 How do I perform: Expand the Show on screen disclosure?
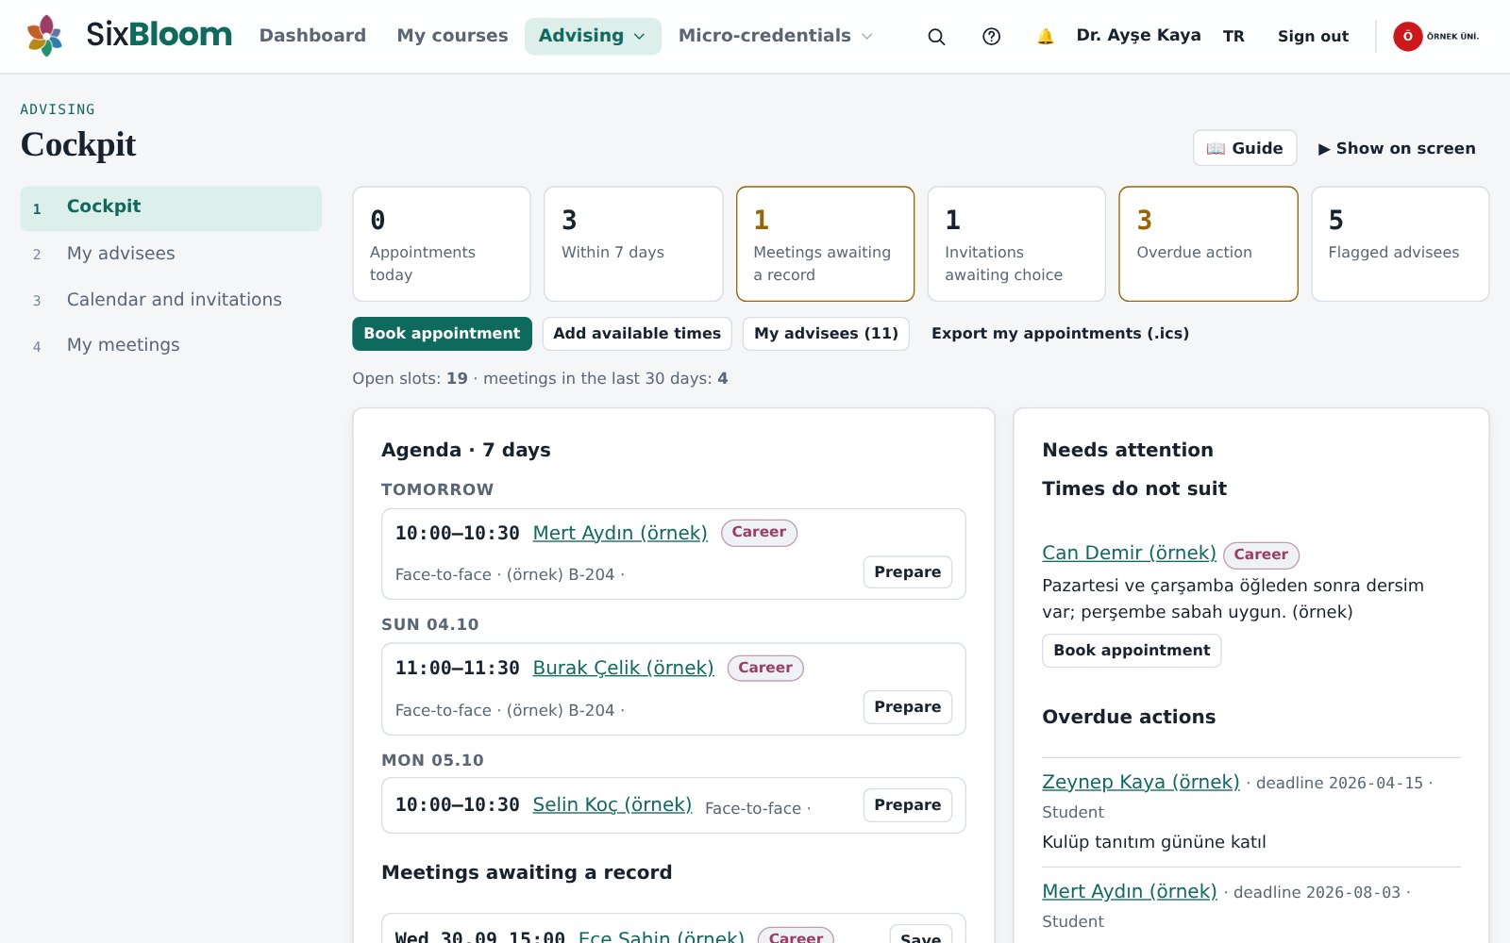click(x=1397, y=148)
